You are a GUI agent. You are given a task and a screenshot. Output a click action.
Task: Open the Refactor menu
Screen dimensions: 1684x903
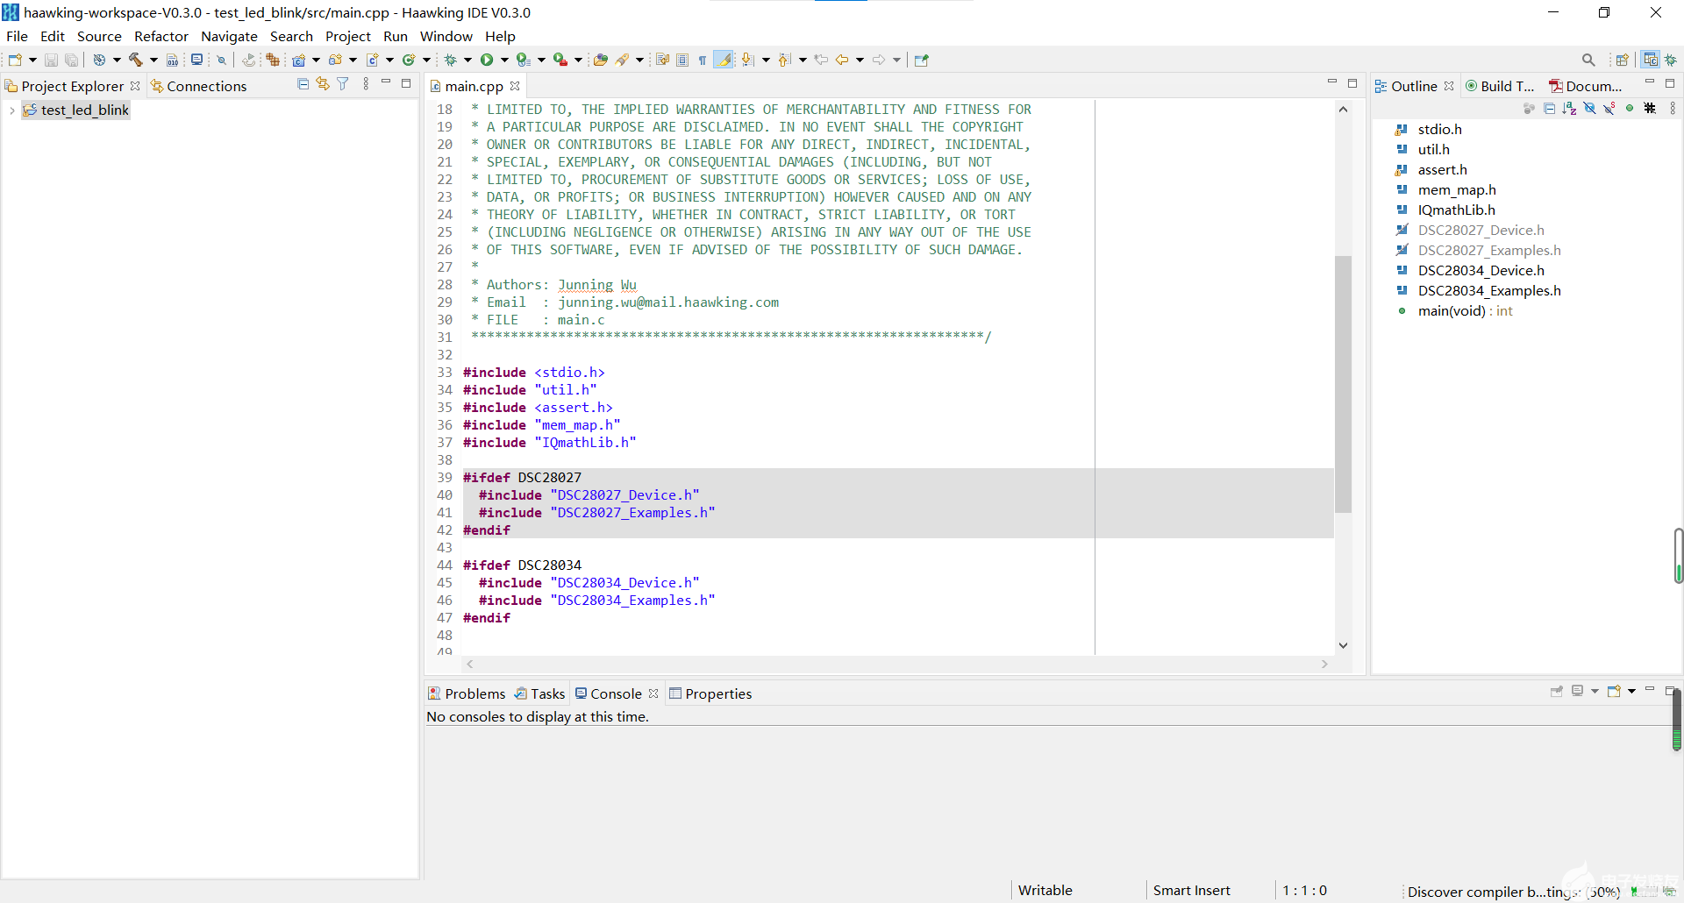tap(161, 36)
